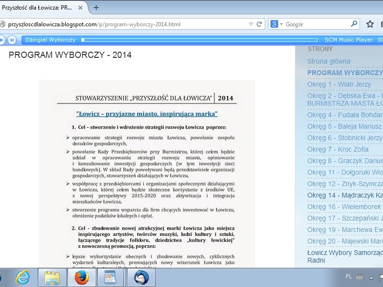
Task: Open Okręg 5 - Baleja Mariusz
Action: (x=344, y=126)
